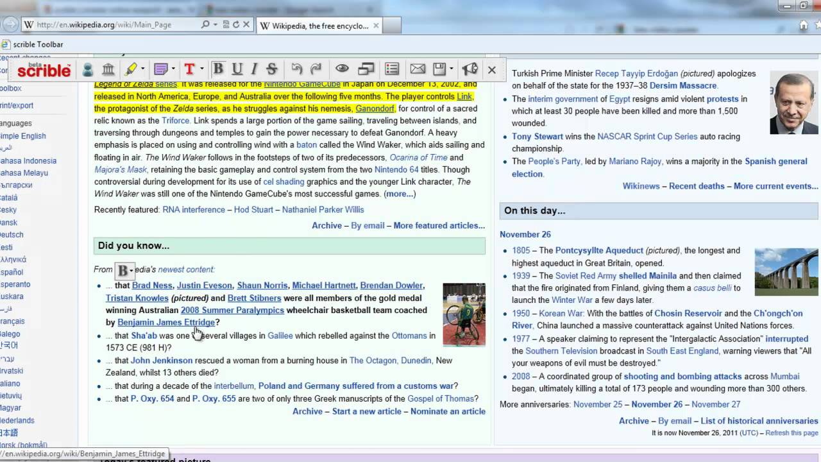Open the Erdoğan portrait thumbnail

[794, 102]
